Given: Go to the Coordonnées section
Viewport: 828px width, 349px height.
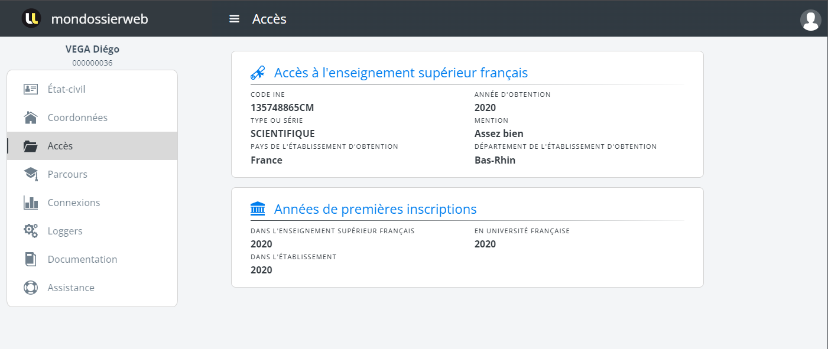Looking at the screenshot, I should coord(77,118).
